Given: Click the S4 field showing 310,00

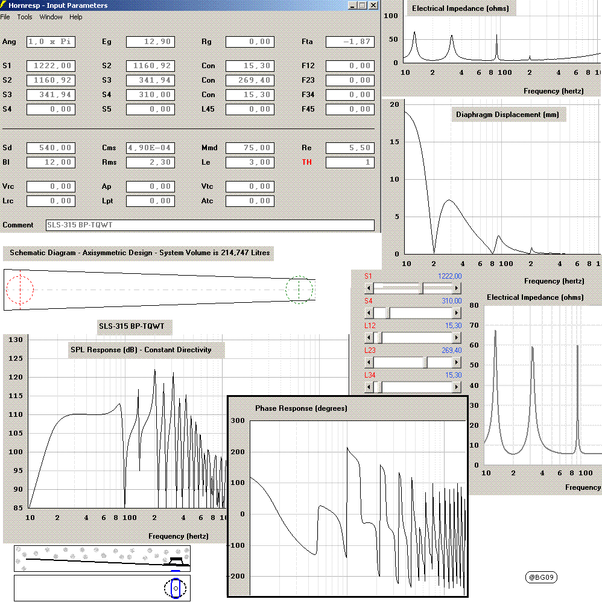Looking at the screenshot, I should (x=151, y=95).
